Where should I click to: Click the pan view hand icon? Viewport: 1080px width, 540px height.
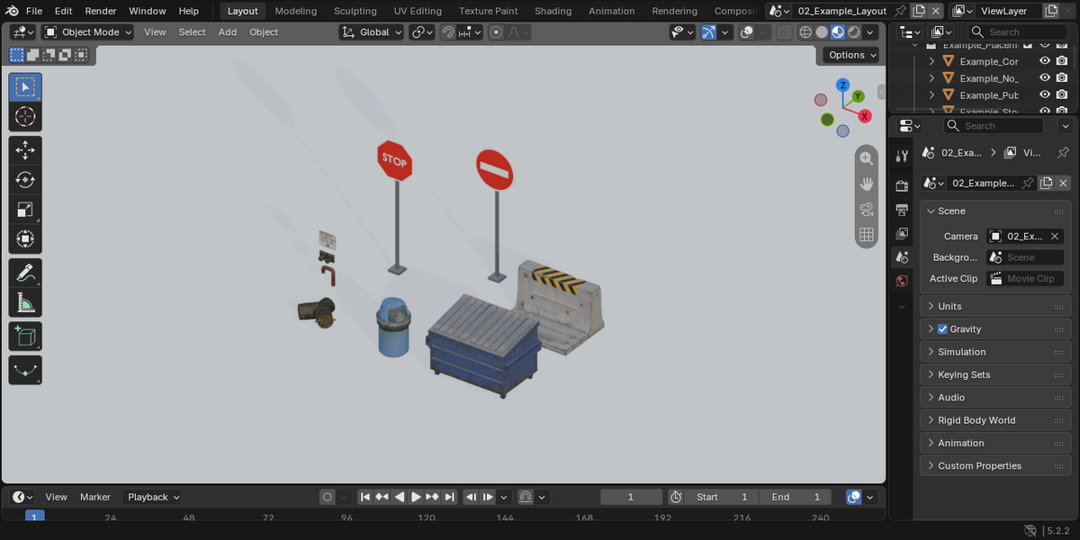click(866, 184)
